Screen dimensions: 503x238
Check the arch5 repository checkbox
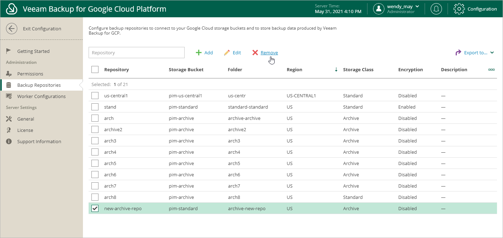coord(95,163)
